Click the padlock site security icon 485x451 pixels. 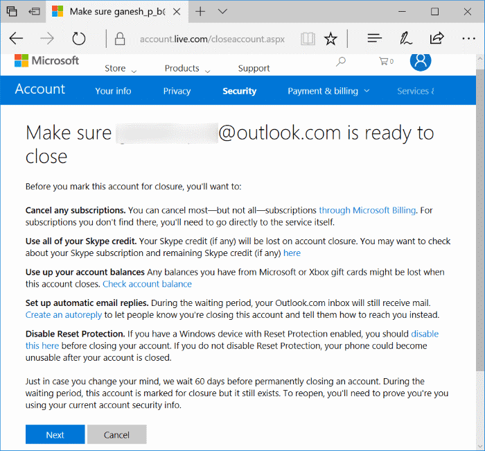(x=120, y=39)
